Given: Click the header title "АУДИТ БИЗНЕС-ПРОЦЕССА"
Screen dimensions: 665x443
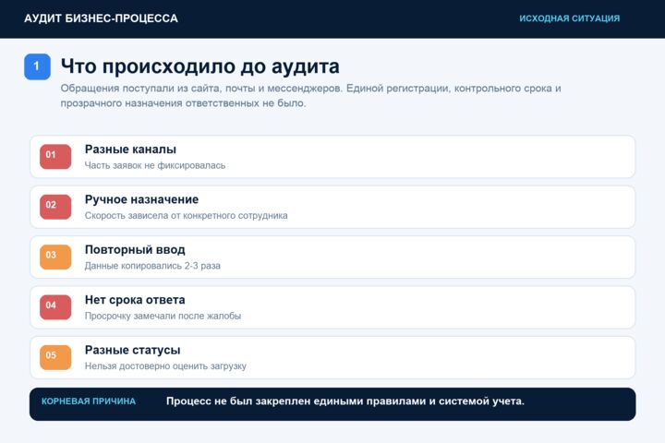Looking at the screenshot, I should coord(101,18).
